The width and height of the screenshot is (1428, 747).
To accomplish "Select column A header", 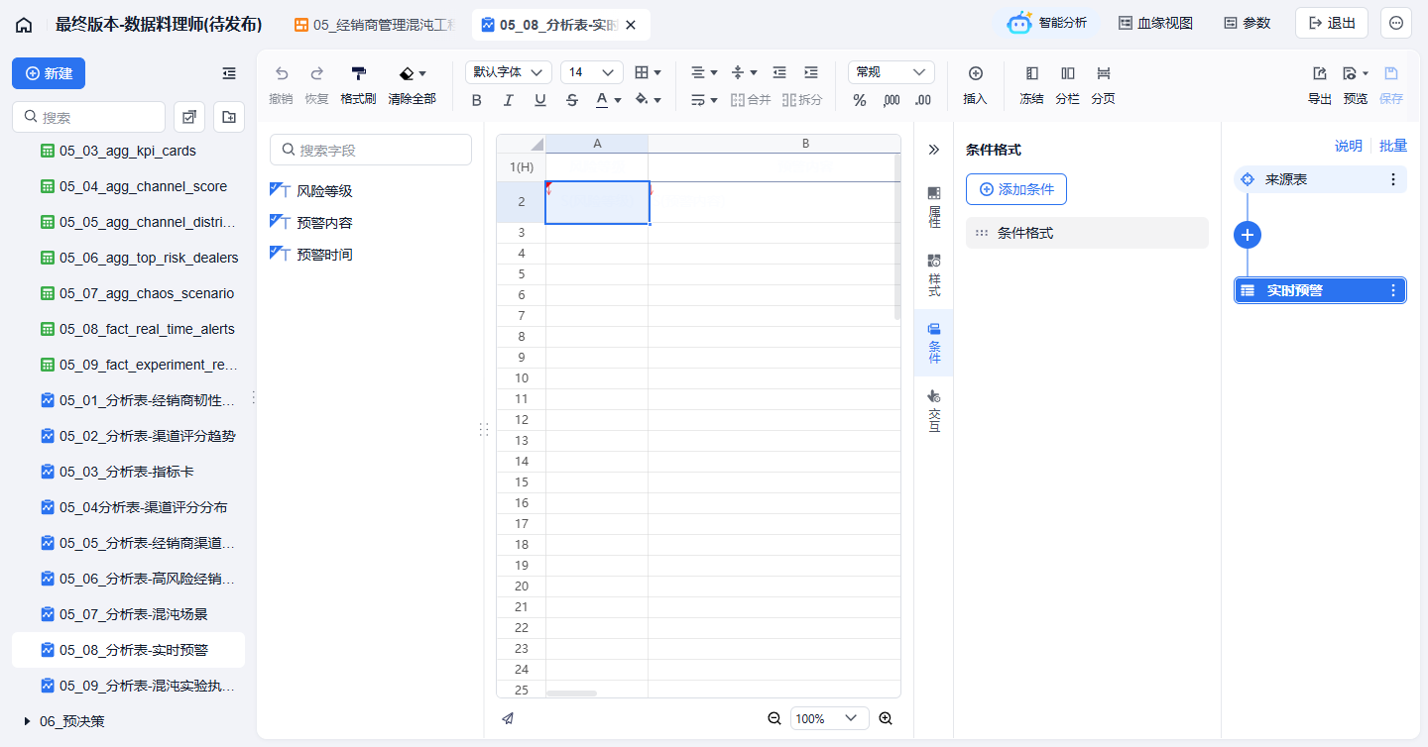I will coord(597,144).
